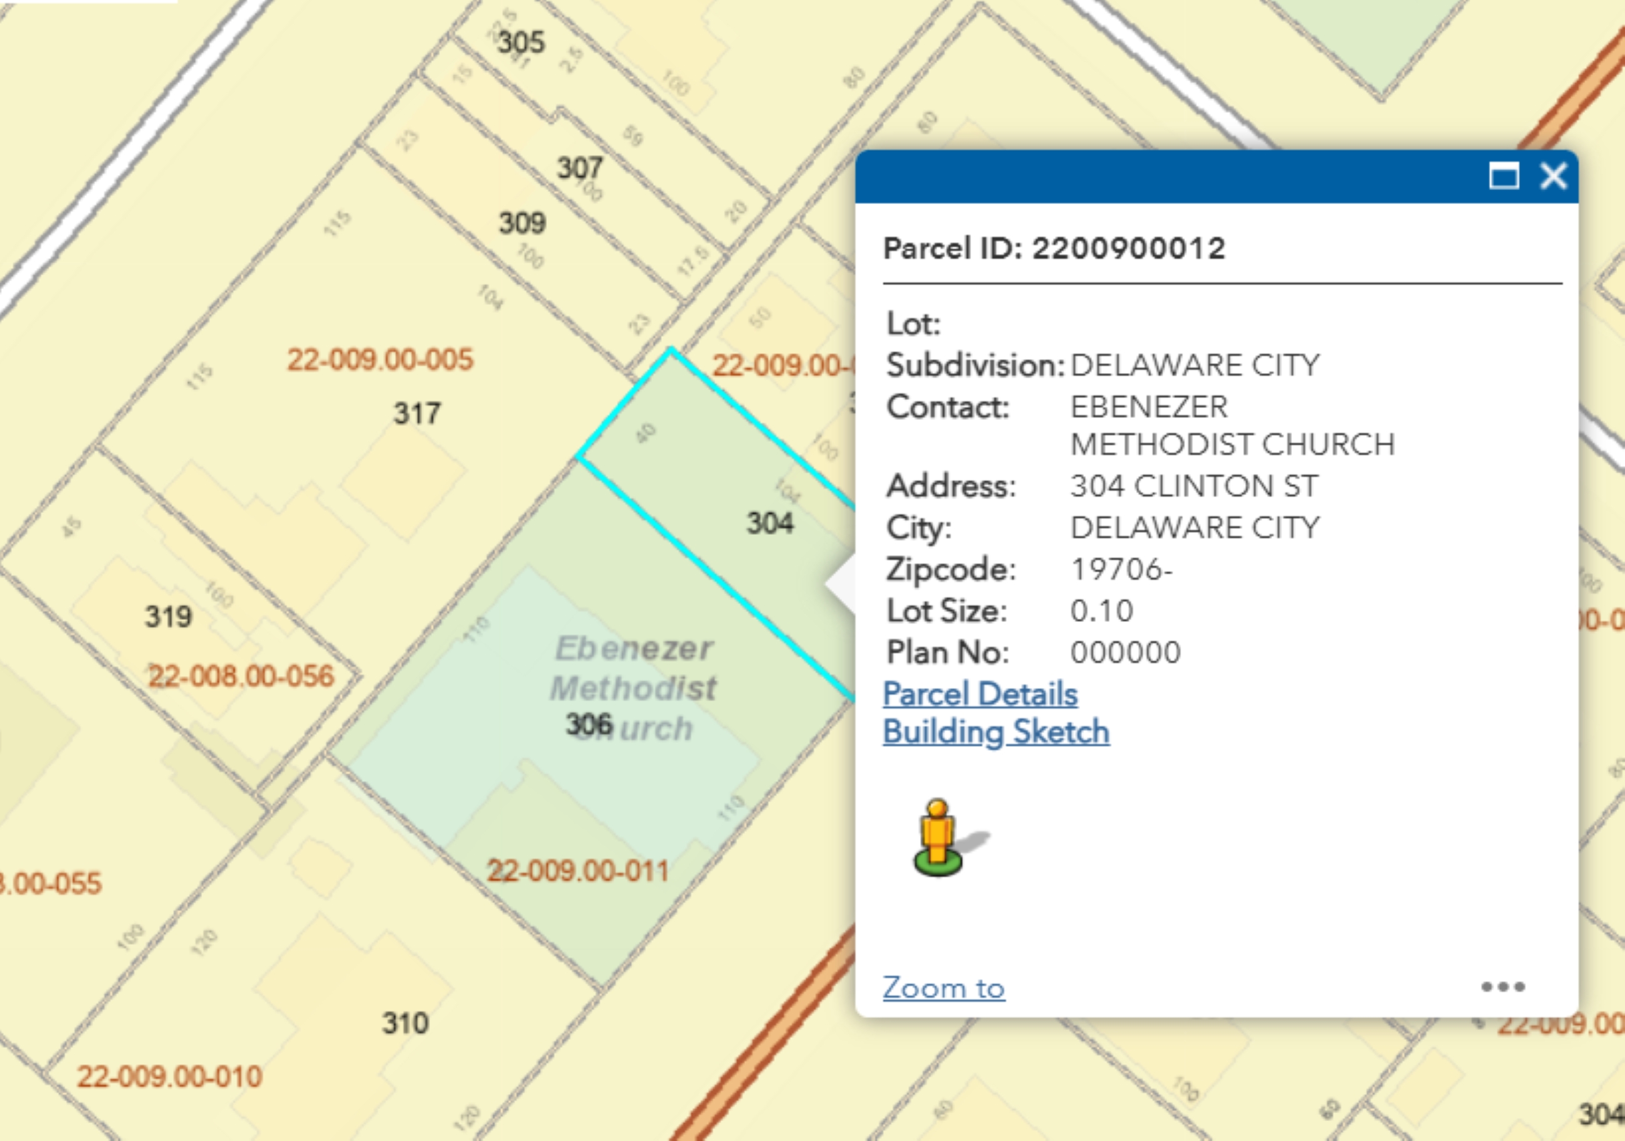Select parcel labeled 22-009.00-010
Viewport: 1625px width, 1141px height.
[170, 1077]
